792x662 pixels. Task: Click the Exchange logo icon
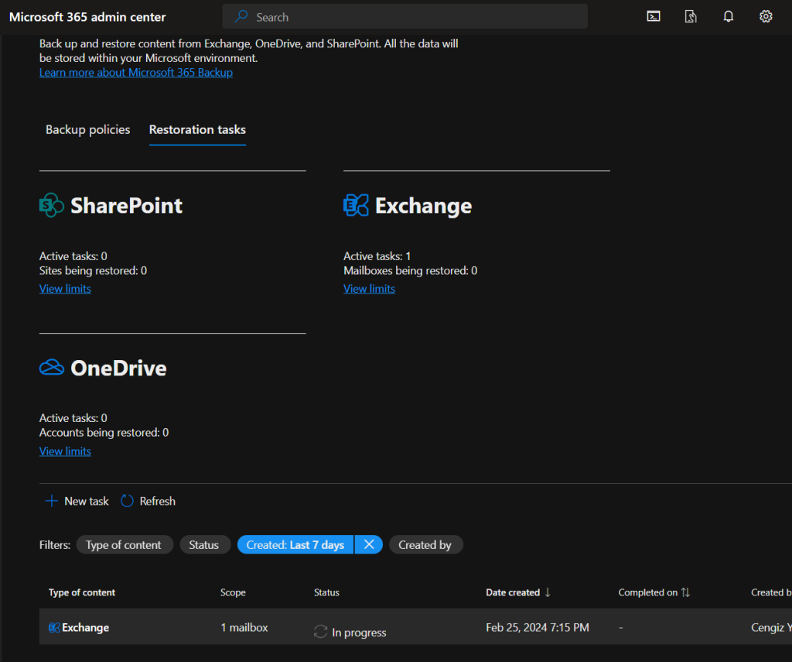(x=356, y=205)
